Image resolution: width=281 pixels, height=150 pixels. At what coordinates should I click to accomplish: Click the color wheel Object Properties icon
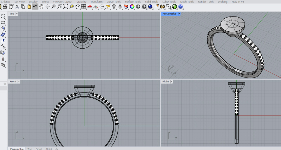pyautogui.click(x=132, y=7)
